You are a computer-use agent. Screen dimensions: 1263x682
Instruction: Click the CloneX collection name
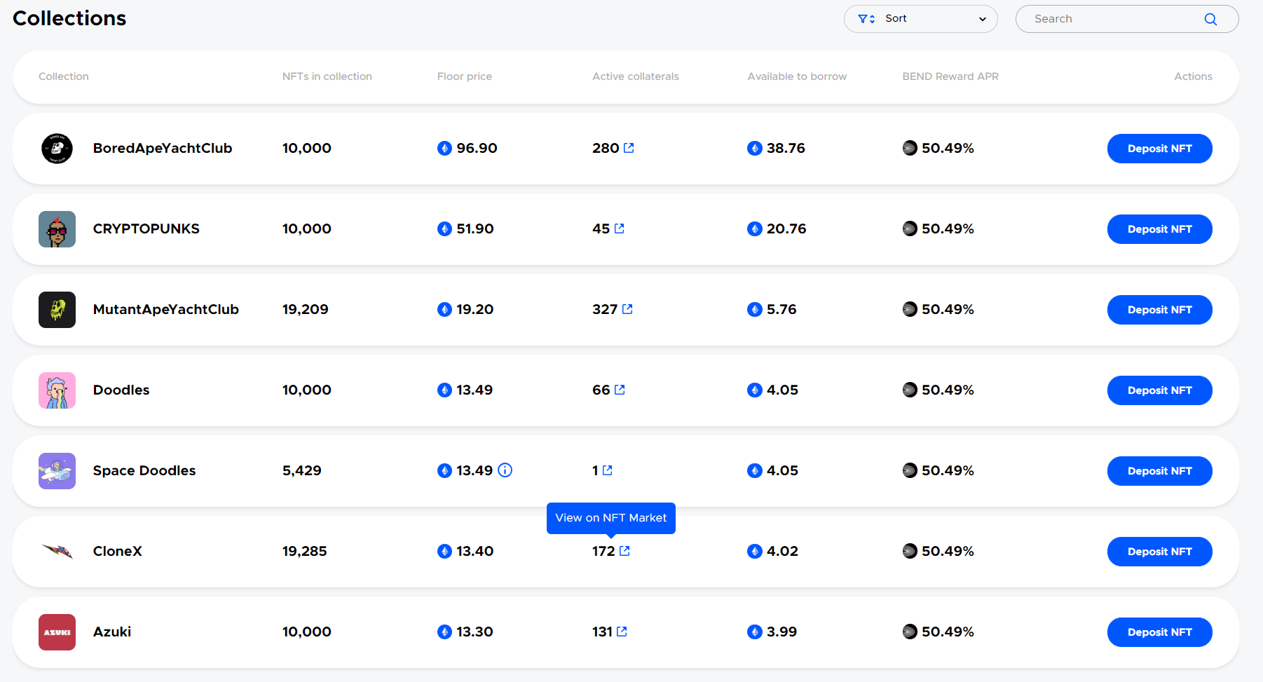pyautogui.click(x=118, y=551)
